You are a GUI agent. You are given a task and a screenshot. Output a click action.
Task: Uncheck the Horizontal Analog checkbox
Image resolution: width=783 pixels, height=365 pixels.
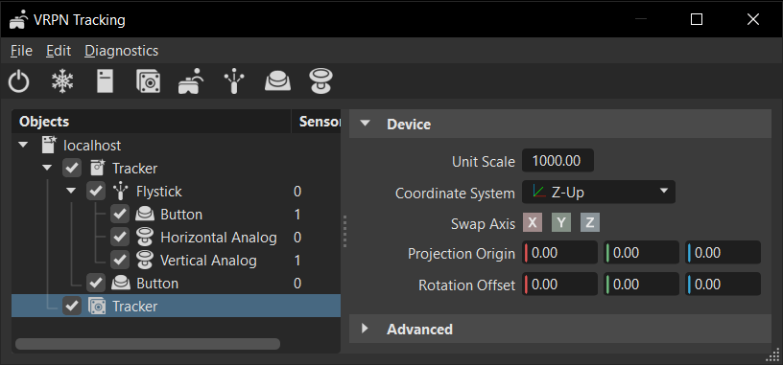tap(120, 238)
